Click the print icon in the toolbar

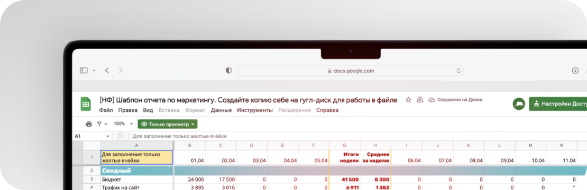88,124
